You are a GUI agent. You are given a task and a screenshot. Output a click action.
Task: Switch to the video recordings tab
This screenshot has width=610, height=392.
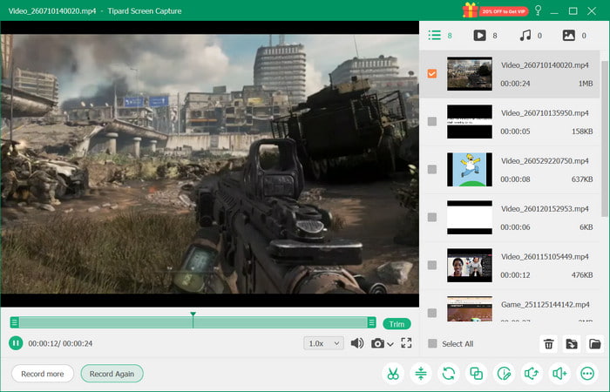point(485,36)
